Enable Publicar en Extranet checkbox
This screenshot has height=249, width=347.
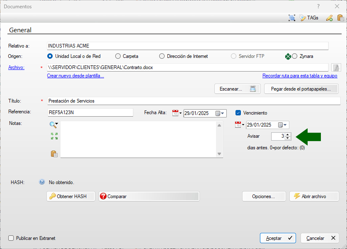[x=11, y=238]
